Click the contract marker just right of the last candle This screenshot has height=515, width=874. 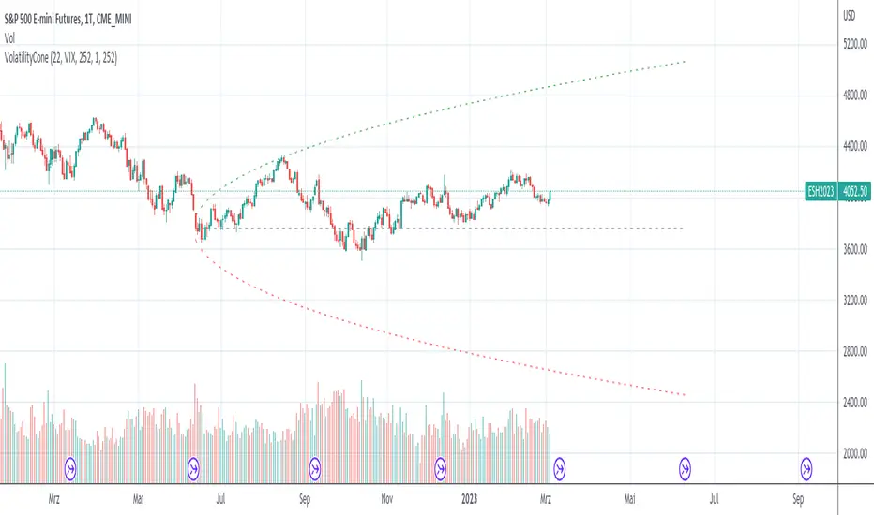[x=561, y=466]
